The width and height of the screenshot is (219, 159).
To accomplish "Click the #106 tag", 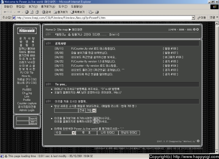I will [173, 57].
